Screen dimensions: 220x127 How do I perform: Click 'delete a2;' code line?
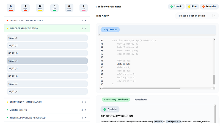[x=124, y=61]
